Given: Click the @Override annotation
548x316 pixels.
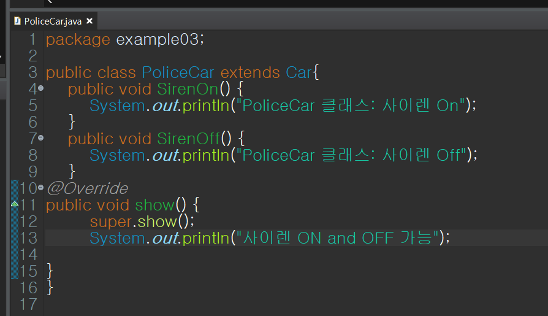Looking at the screenshot, I should click(x=88, y=188).
